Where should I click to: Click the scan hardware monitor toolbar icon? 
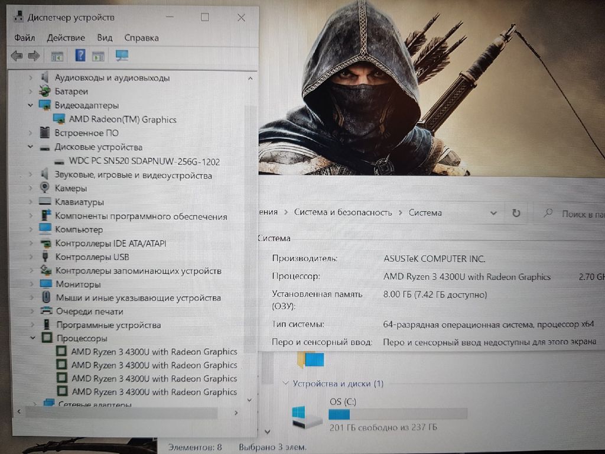[x=122, y=56]
